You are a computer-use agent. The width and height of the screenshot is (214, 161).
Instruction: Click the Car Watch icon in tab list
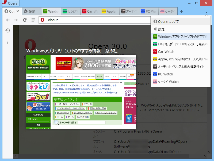tap(155, 52)
